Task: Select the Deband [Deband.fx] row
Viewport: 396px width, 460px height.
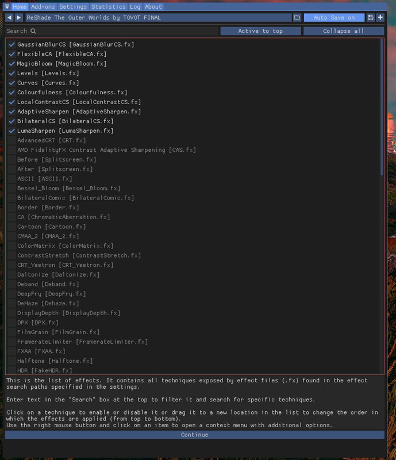Action: click(x=48, y=284)
